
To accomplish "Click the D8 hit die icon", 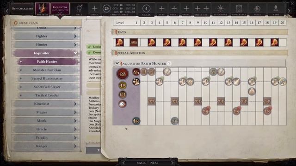I will coord(123,74).
